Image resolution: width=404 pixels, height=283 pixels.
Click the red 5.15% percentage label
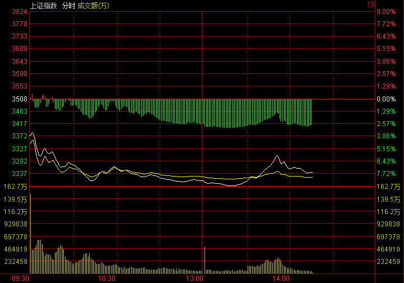click(x=386, y=49)
